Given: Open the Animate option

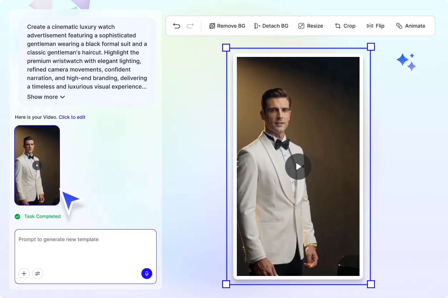Looking at the screenshot, I should tap(411, 26).
